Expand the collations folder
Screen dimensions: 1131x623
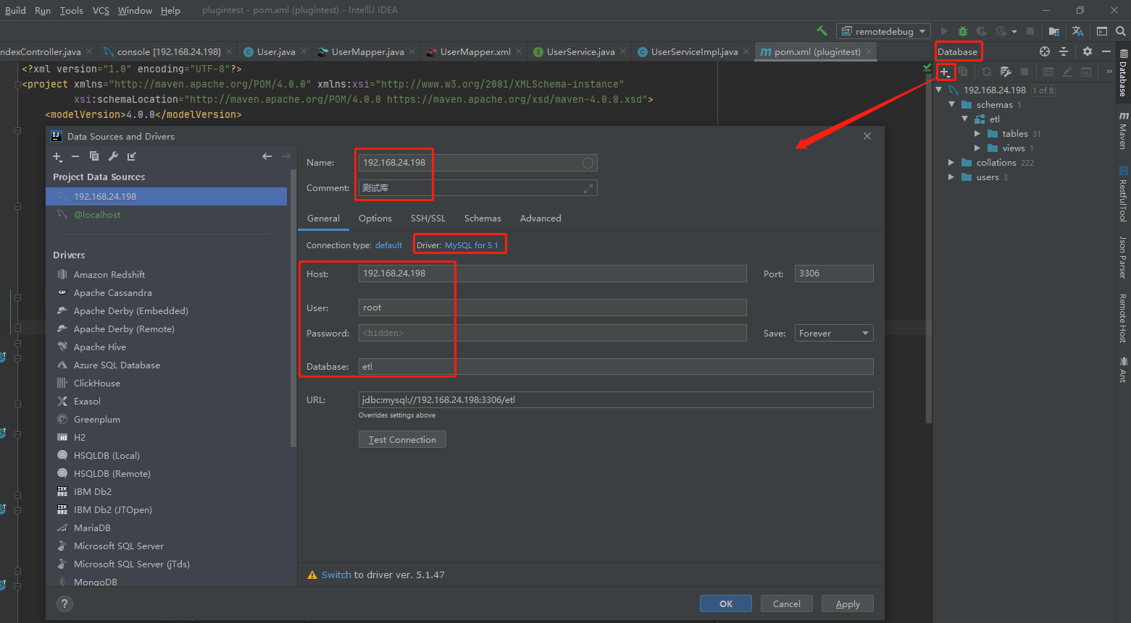[x=951, y=162]
